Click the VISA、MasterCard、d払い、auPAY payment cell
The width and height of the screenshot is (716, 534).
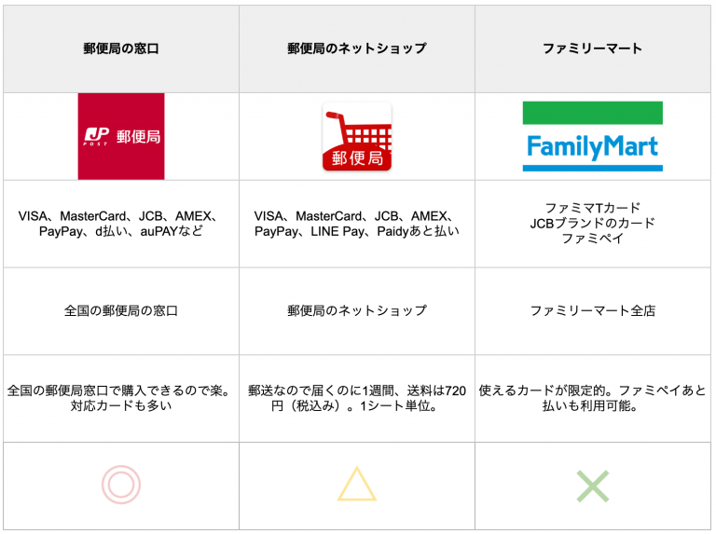(x=121, y=224)
